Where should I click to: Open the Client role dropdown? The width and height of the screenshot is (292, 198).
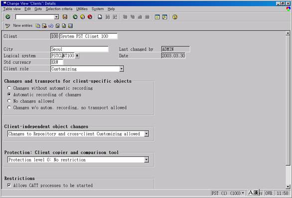point(122,69)
